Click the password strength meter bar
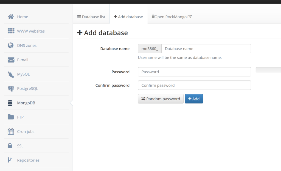281x171 pixels. (x=268, y=70)
